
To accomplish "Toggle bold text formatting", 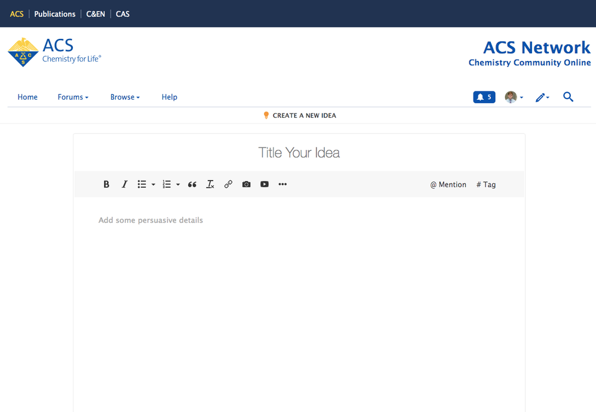I will pos(106,185).
